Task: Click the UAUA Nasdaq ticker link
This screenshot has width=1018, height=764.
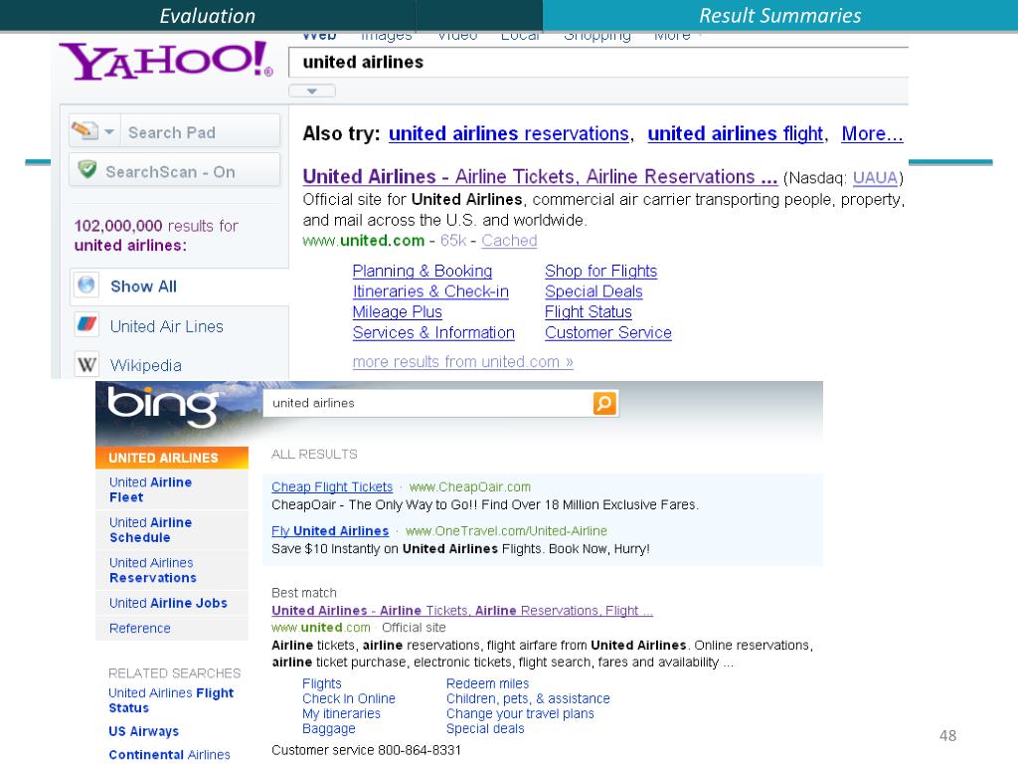Action: click(x=875, y=178)
